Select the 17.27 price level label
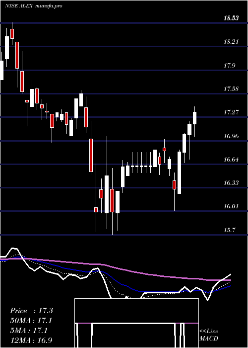This screenshot has width=248, height=348. pyautogui.click(x=231, y=112)
